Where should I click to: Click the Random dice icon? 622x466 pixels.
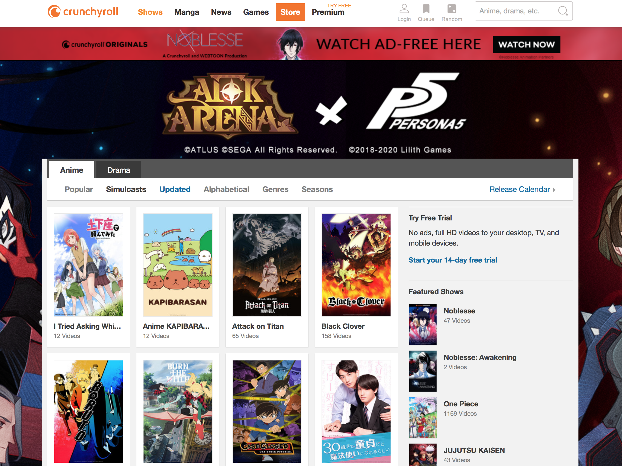[452, 9]
